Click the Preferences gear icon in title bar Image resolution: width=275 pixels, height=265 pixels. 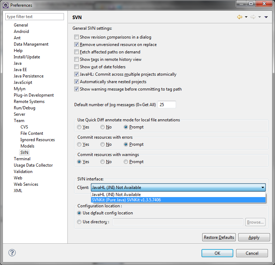click(5, 5)
